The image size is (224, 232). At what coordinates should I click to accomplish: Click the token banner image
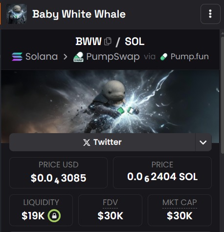pos(110,102)
